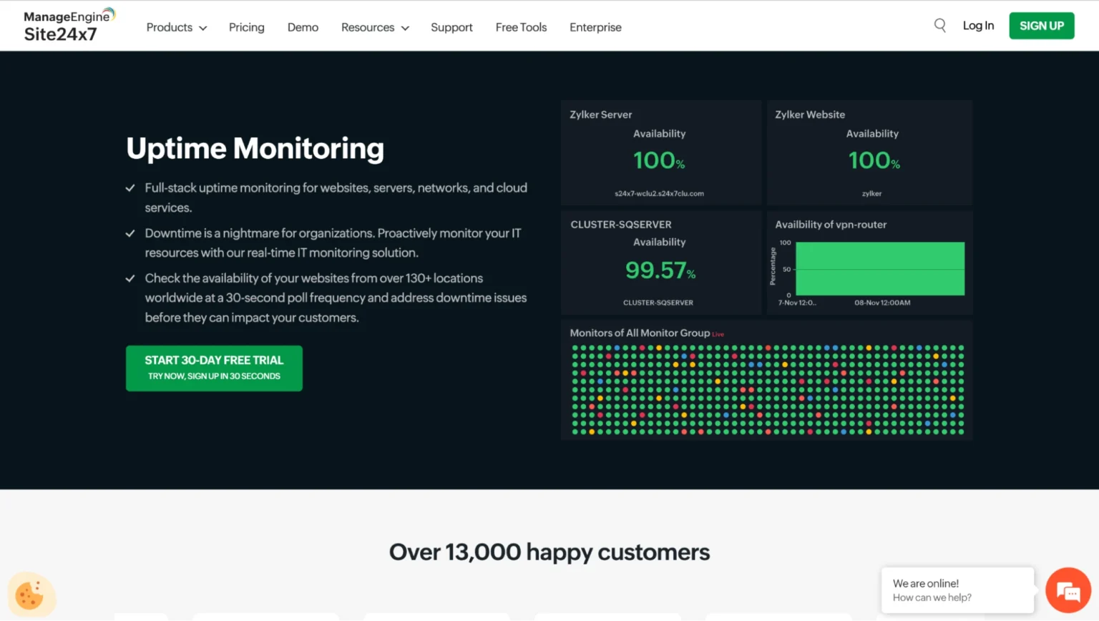Click the ManageEngine Site24x7 logo
The height and width of the screenshot is (621, 1099).
pos(69,26)
